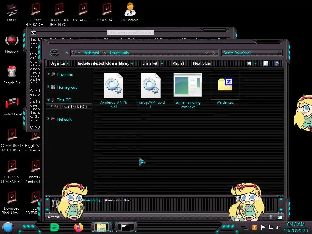Expand Network in navigation pane
Viewport: 312px width, 234px height.
[48, 119]
